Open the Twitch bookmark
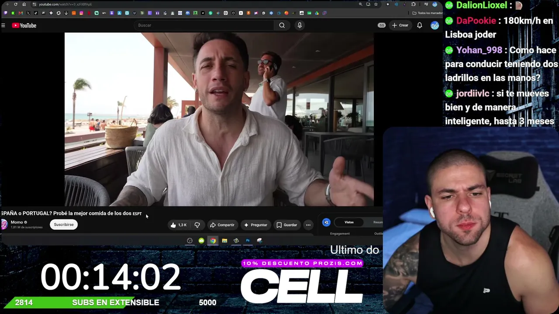The height and width of the screenshot is (314, 559). (6, 13)
